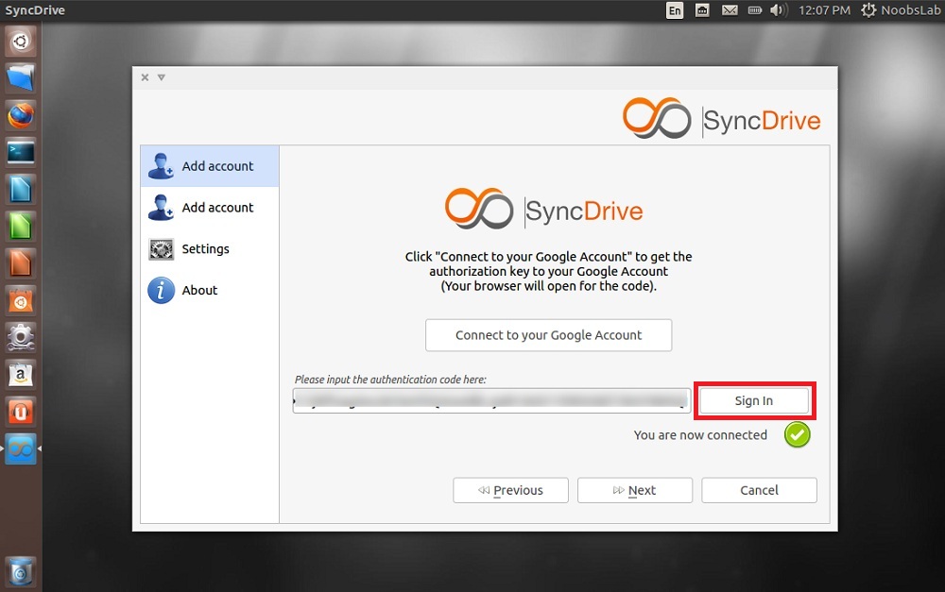This screenshot has width=945, height=592.
Task: Open the NoobsLab session gear menu
Action: (901, 10)
